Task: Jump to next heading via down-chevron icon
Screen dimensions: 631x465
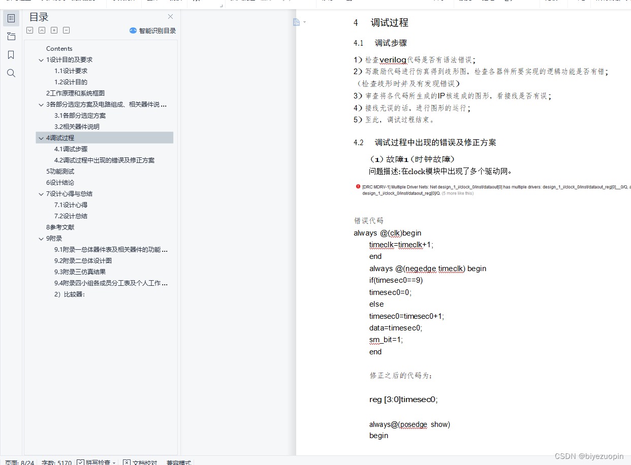Action: (x=29, y=30)
